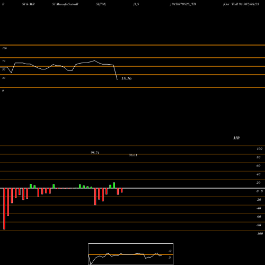Click the 98.61 price label
This screenshot has width=265, height=265.
133,155
